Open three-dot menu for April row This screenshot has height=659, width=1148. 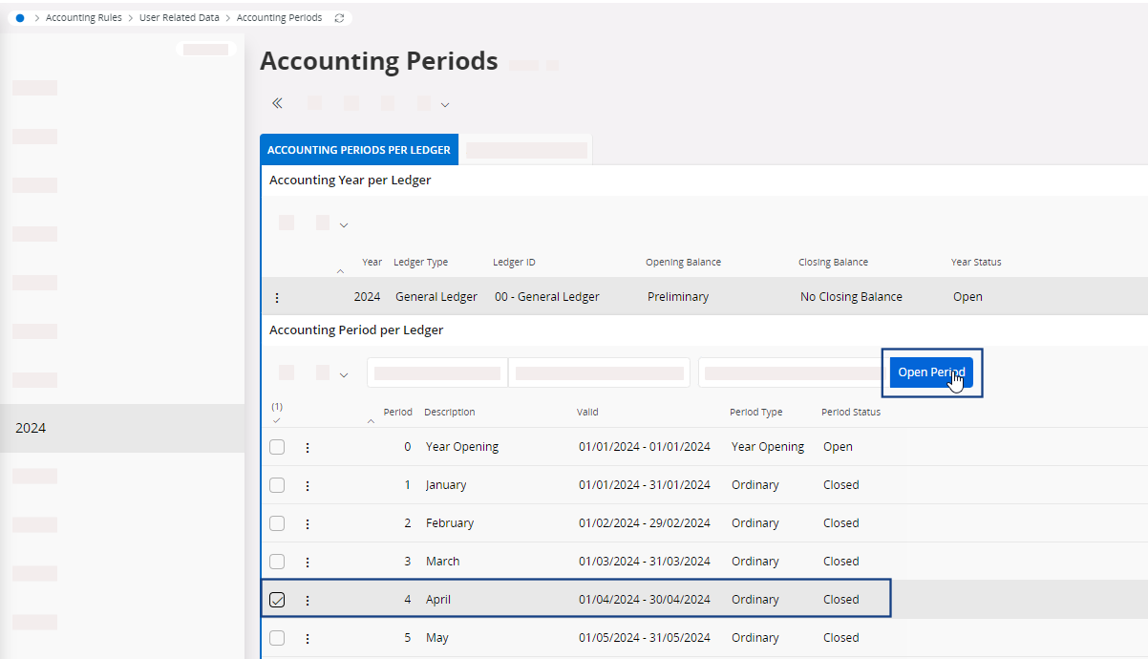pyautogui.click(x=308, y=600)
